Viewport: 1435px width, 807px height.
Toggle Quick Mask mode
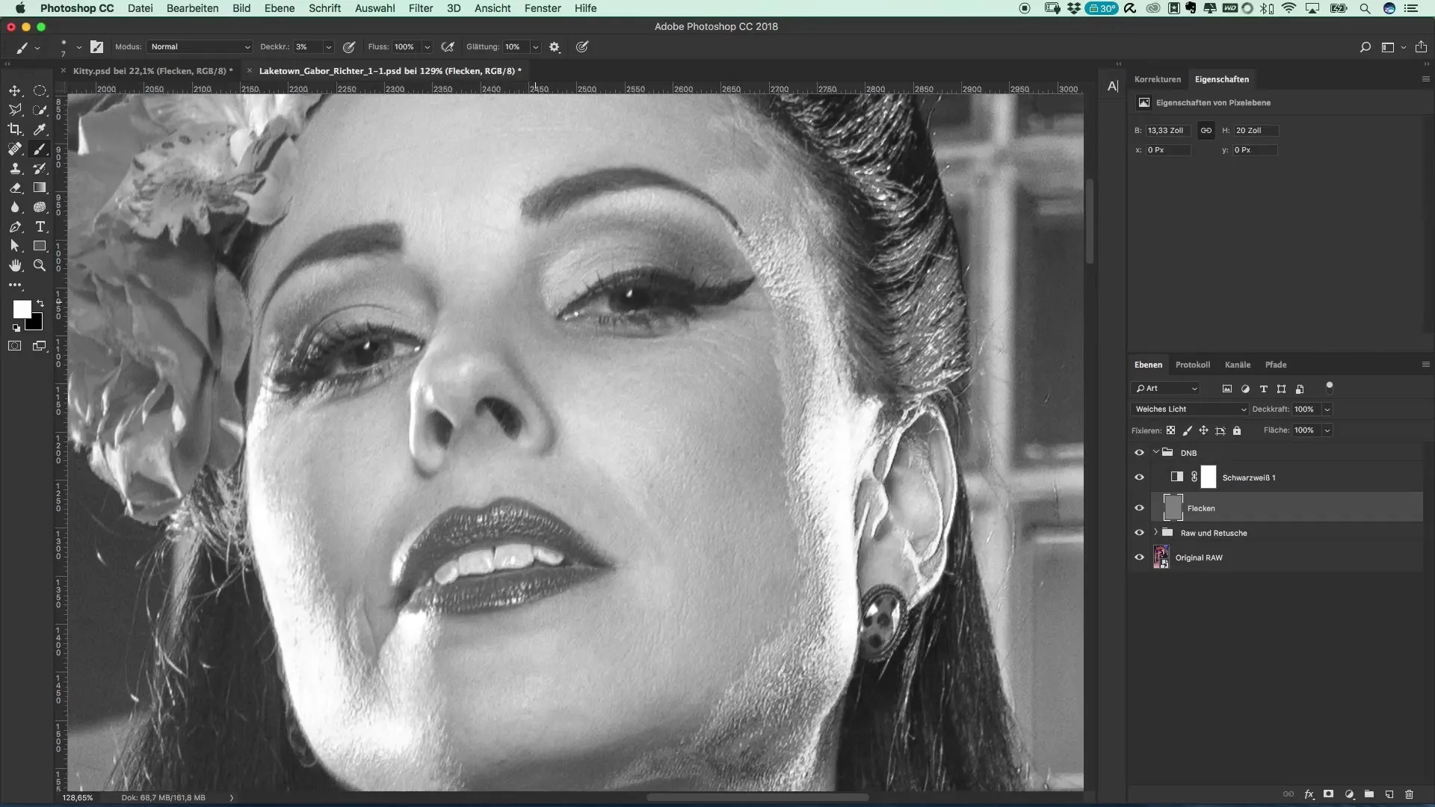coord(15,346)
